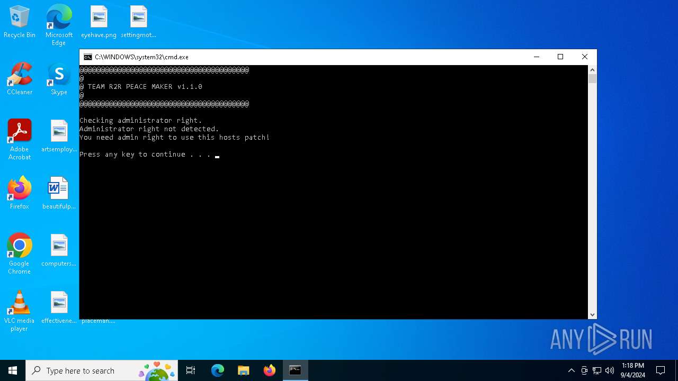Image resolution: width=678 pixels, height=381 pixels.
Task: Select the placeman... file behind cmd window
Action: coord(99,321)
